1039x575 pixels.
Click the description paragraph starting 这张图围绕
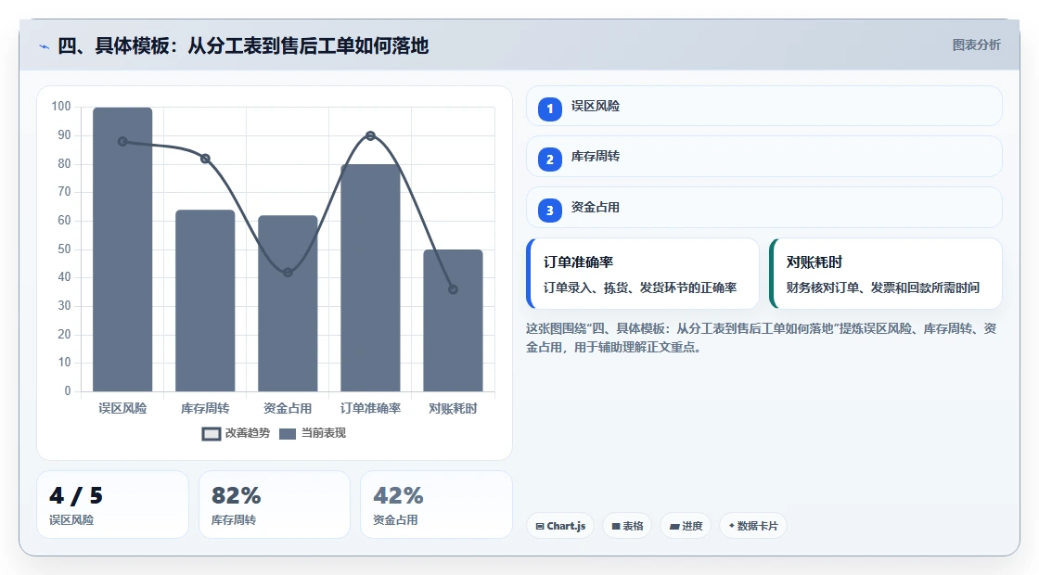click(x=762, y=338)
